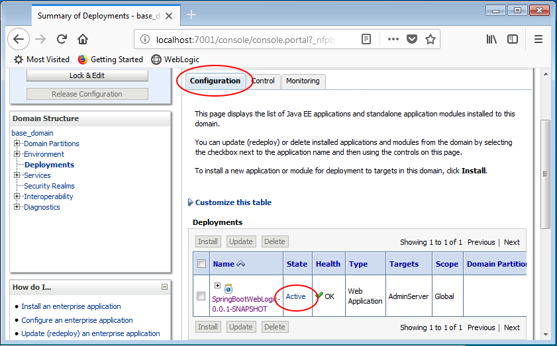Click the Lock & Edit button
The height and width of the screenshot is (346, 557).
coord(87,75)
